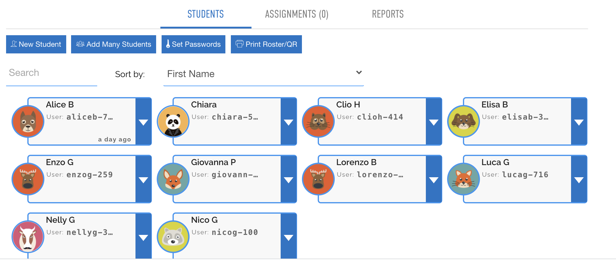
Task: Click Clio H's beaver avatar icon
Action: (318, 121)
